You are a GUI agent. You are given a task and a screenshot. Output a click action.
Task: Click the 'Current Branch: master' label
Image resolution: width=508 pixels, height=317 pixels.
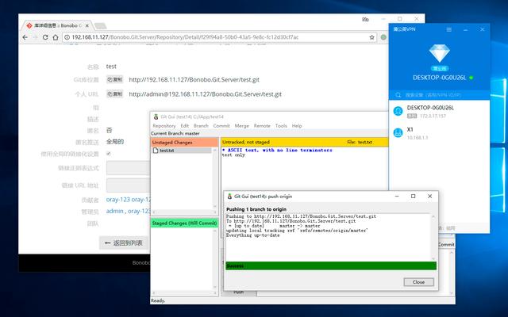175,133
